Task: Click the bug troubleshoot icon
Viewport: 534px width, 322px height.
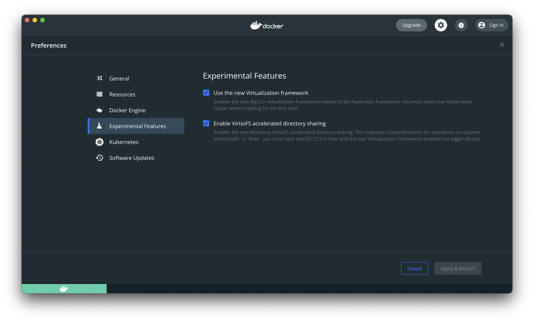Action: click(x=461, y=25)
